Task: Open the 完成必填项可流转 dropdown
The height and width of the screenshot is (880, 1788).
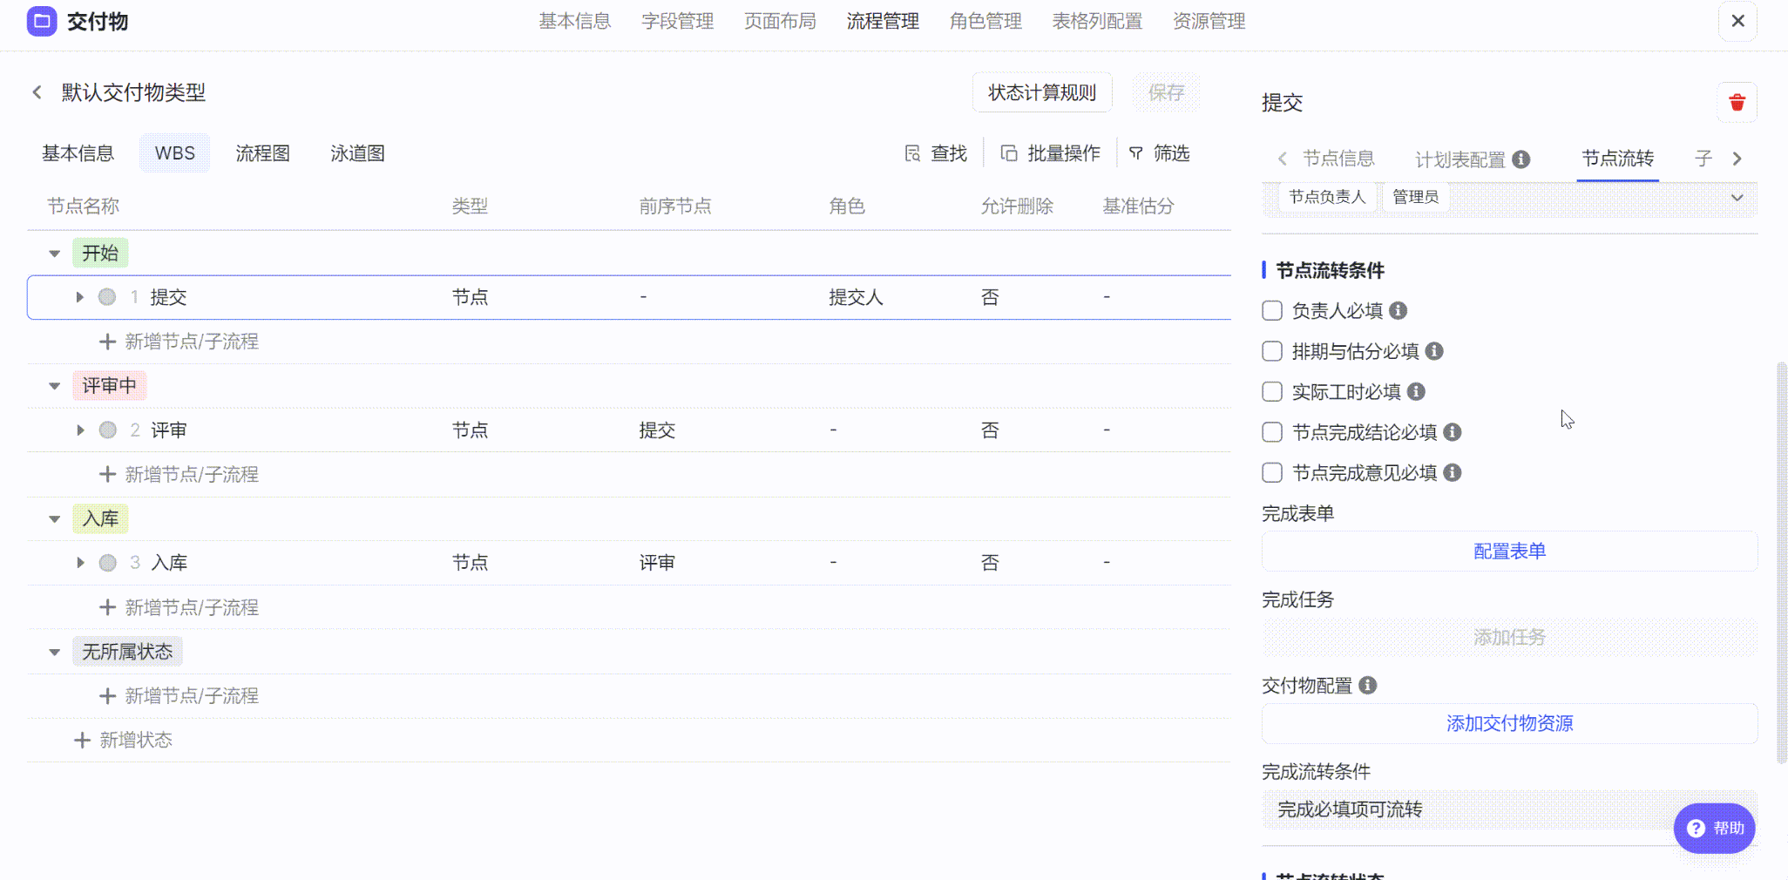Action: 1509,810
